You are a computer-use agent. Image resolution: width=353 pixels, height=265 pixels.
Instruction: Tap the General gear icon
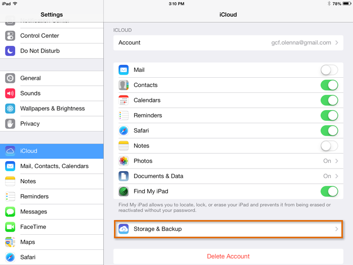10,78
